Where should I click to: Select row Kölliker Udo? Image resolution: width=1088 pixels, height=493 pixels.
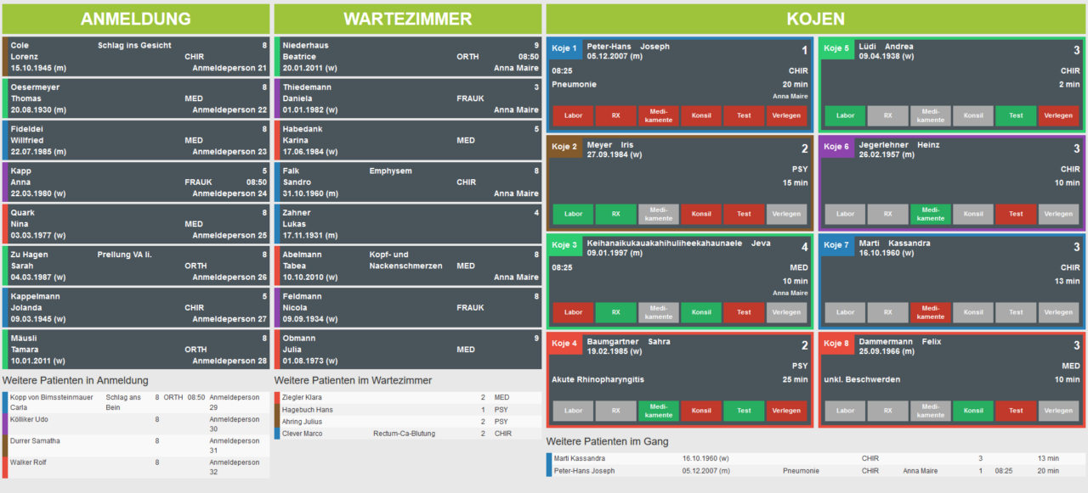136,424
